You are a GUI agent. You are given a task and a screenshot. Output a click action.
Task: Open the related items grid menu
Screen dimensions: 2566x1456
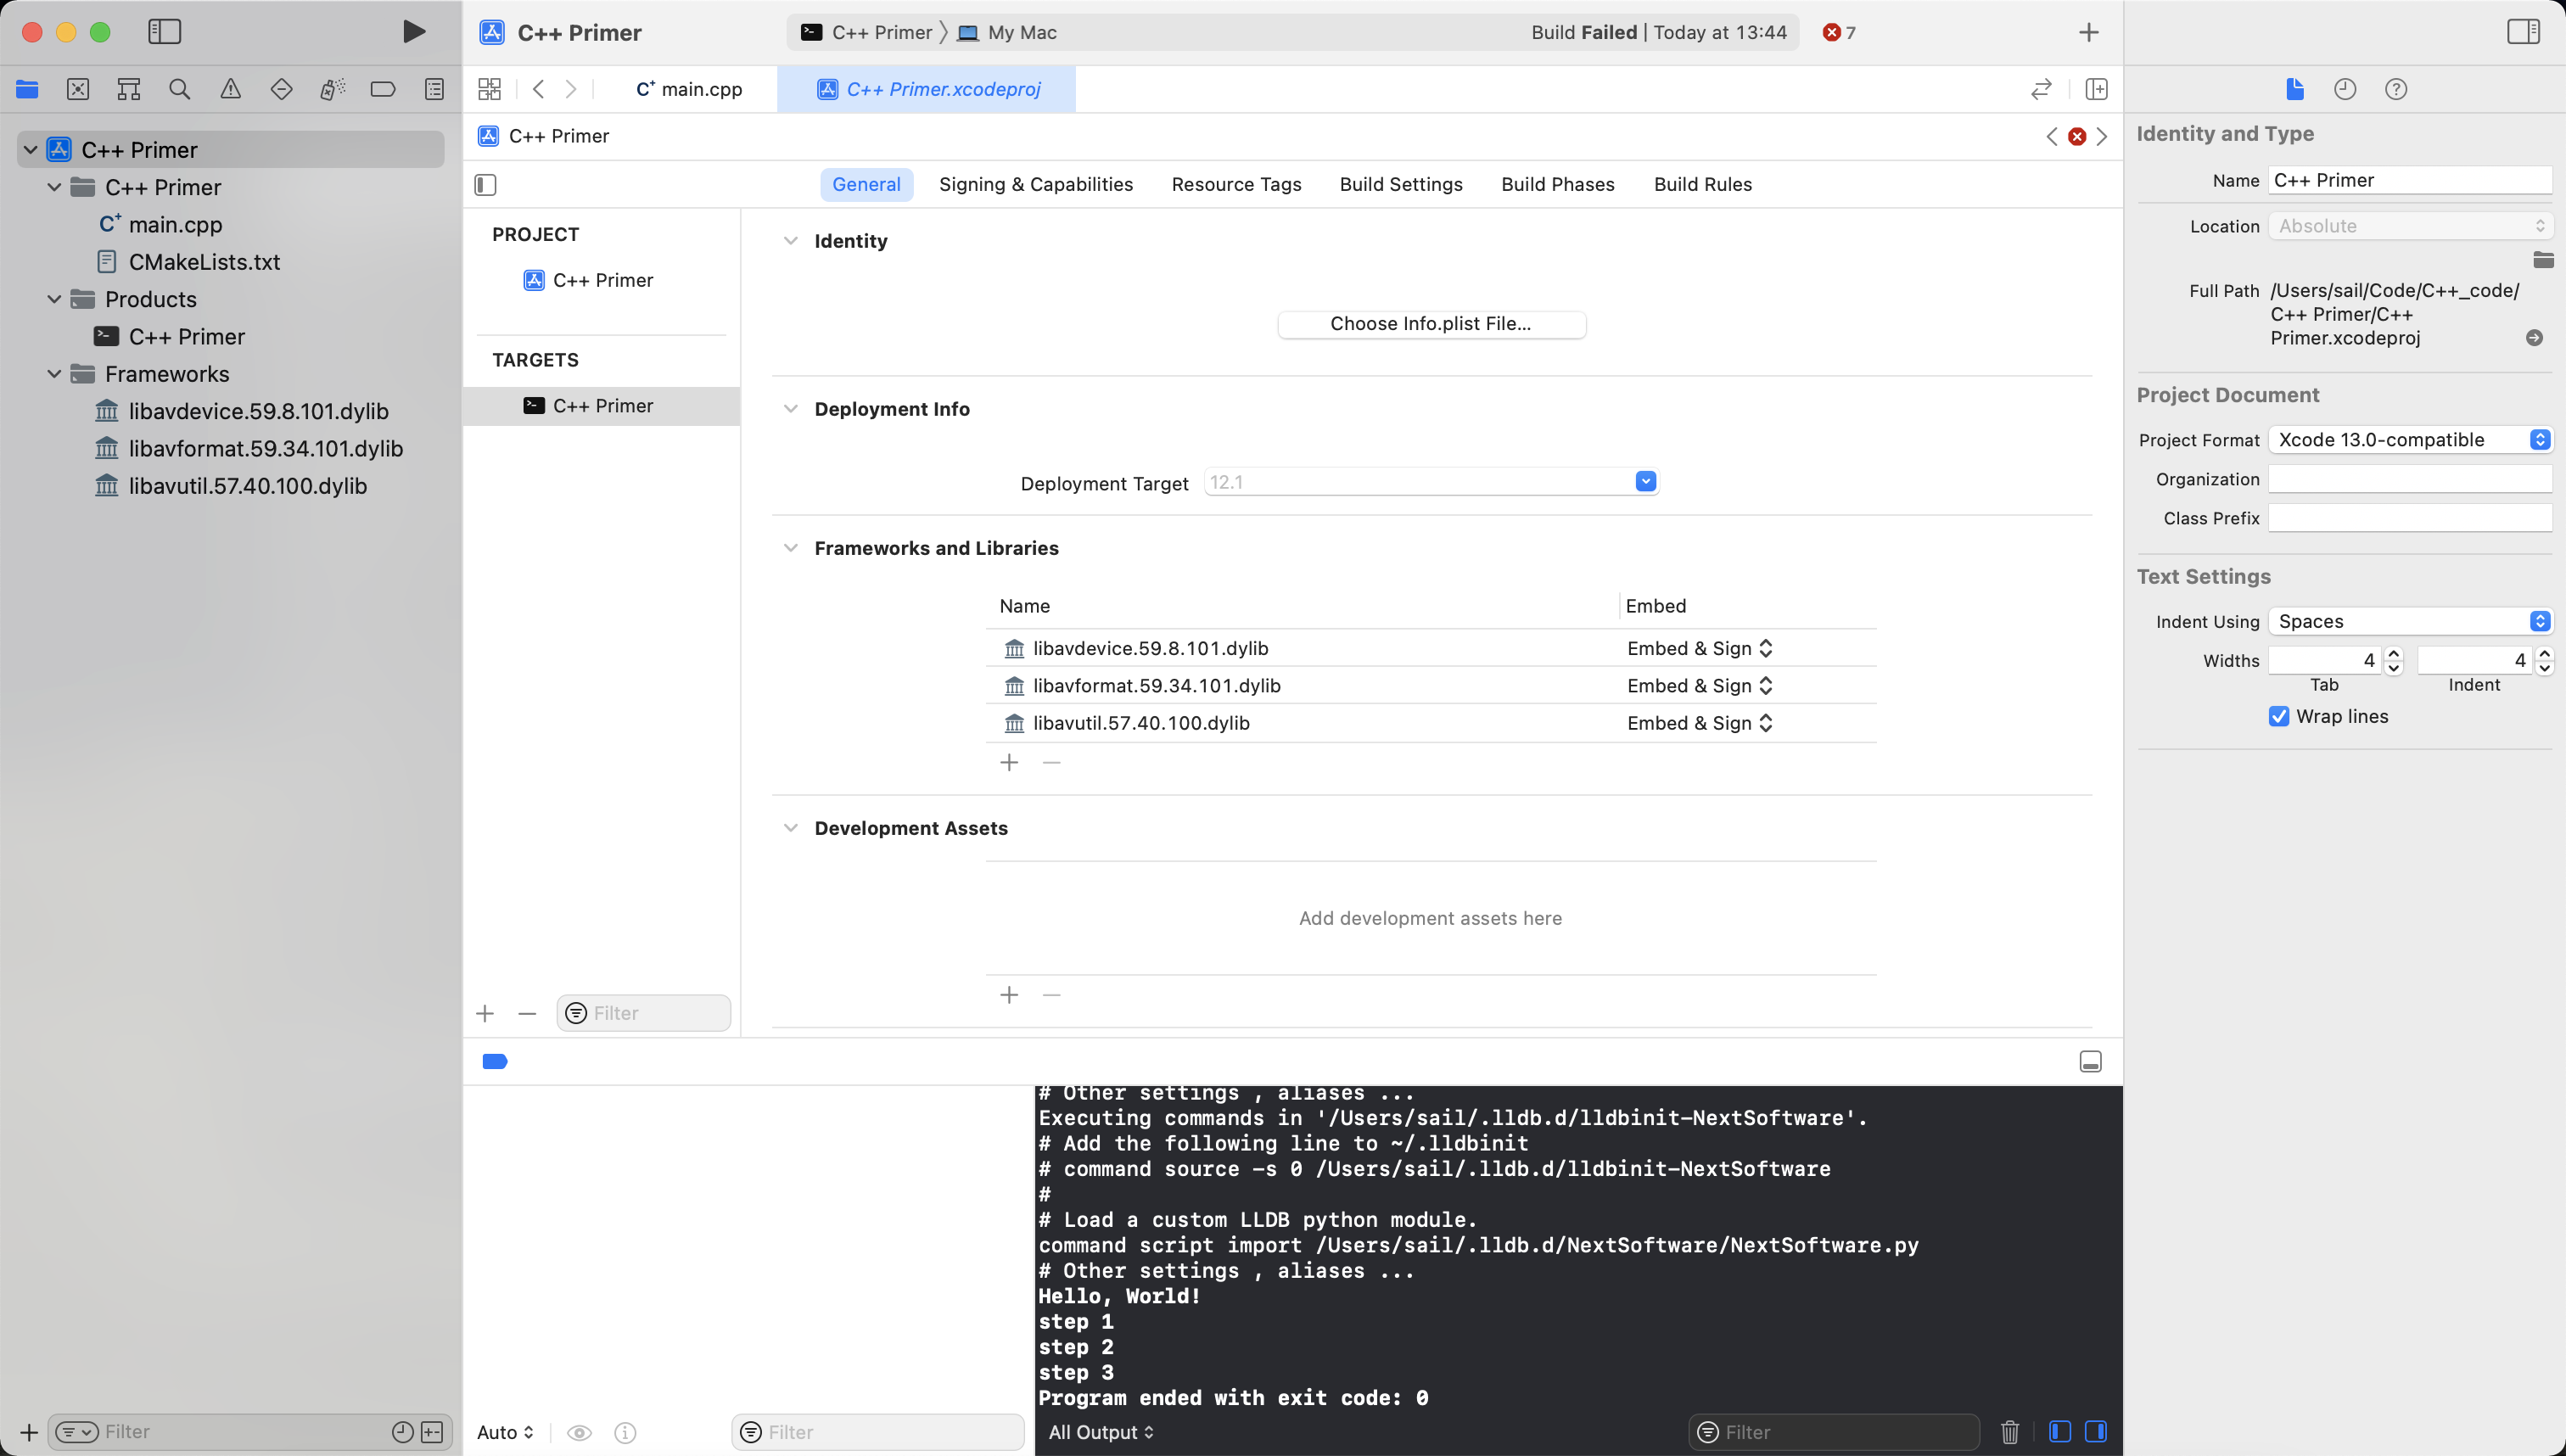490,89
